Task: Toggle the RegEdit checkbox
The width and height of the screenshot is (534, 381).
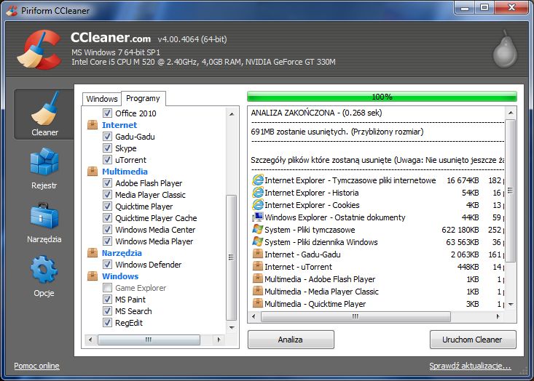Action: click(x=107, y=322)
